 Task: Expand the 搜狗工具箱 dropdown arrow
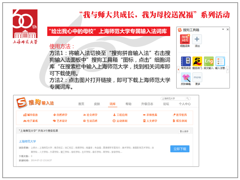click(223, 29)
